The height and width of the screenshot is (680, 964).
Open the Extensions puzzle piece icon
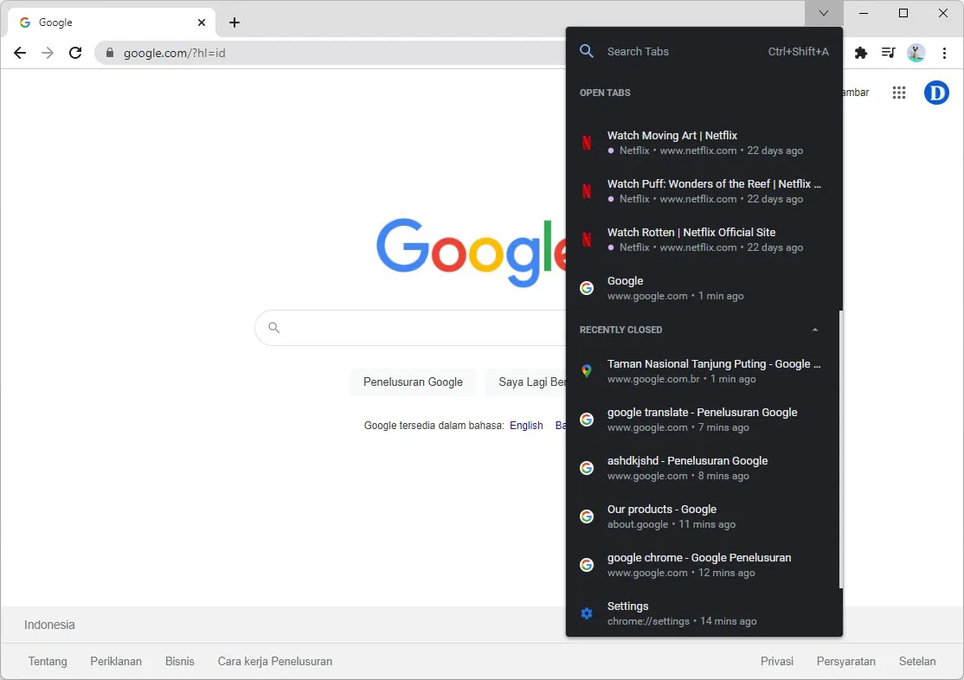(x=860, y=53)
